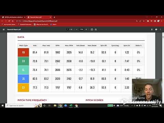The width and height of the screenshot is (164, 123).
Task: Click the SL teal pitch type cell
Action: pyautogui.click(x=23, y=70)
